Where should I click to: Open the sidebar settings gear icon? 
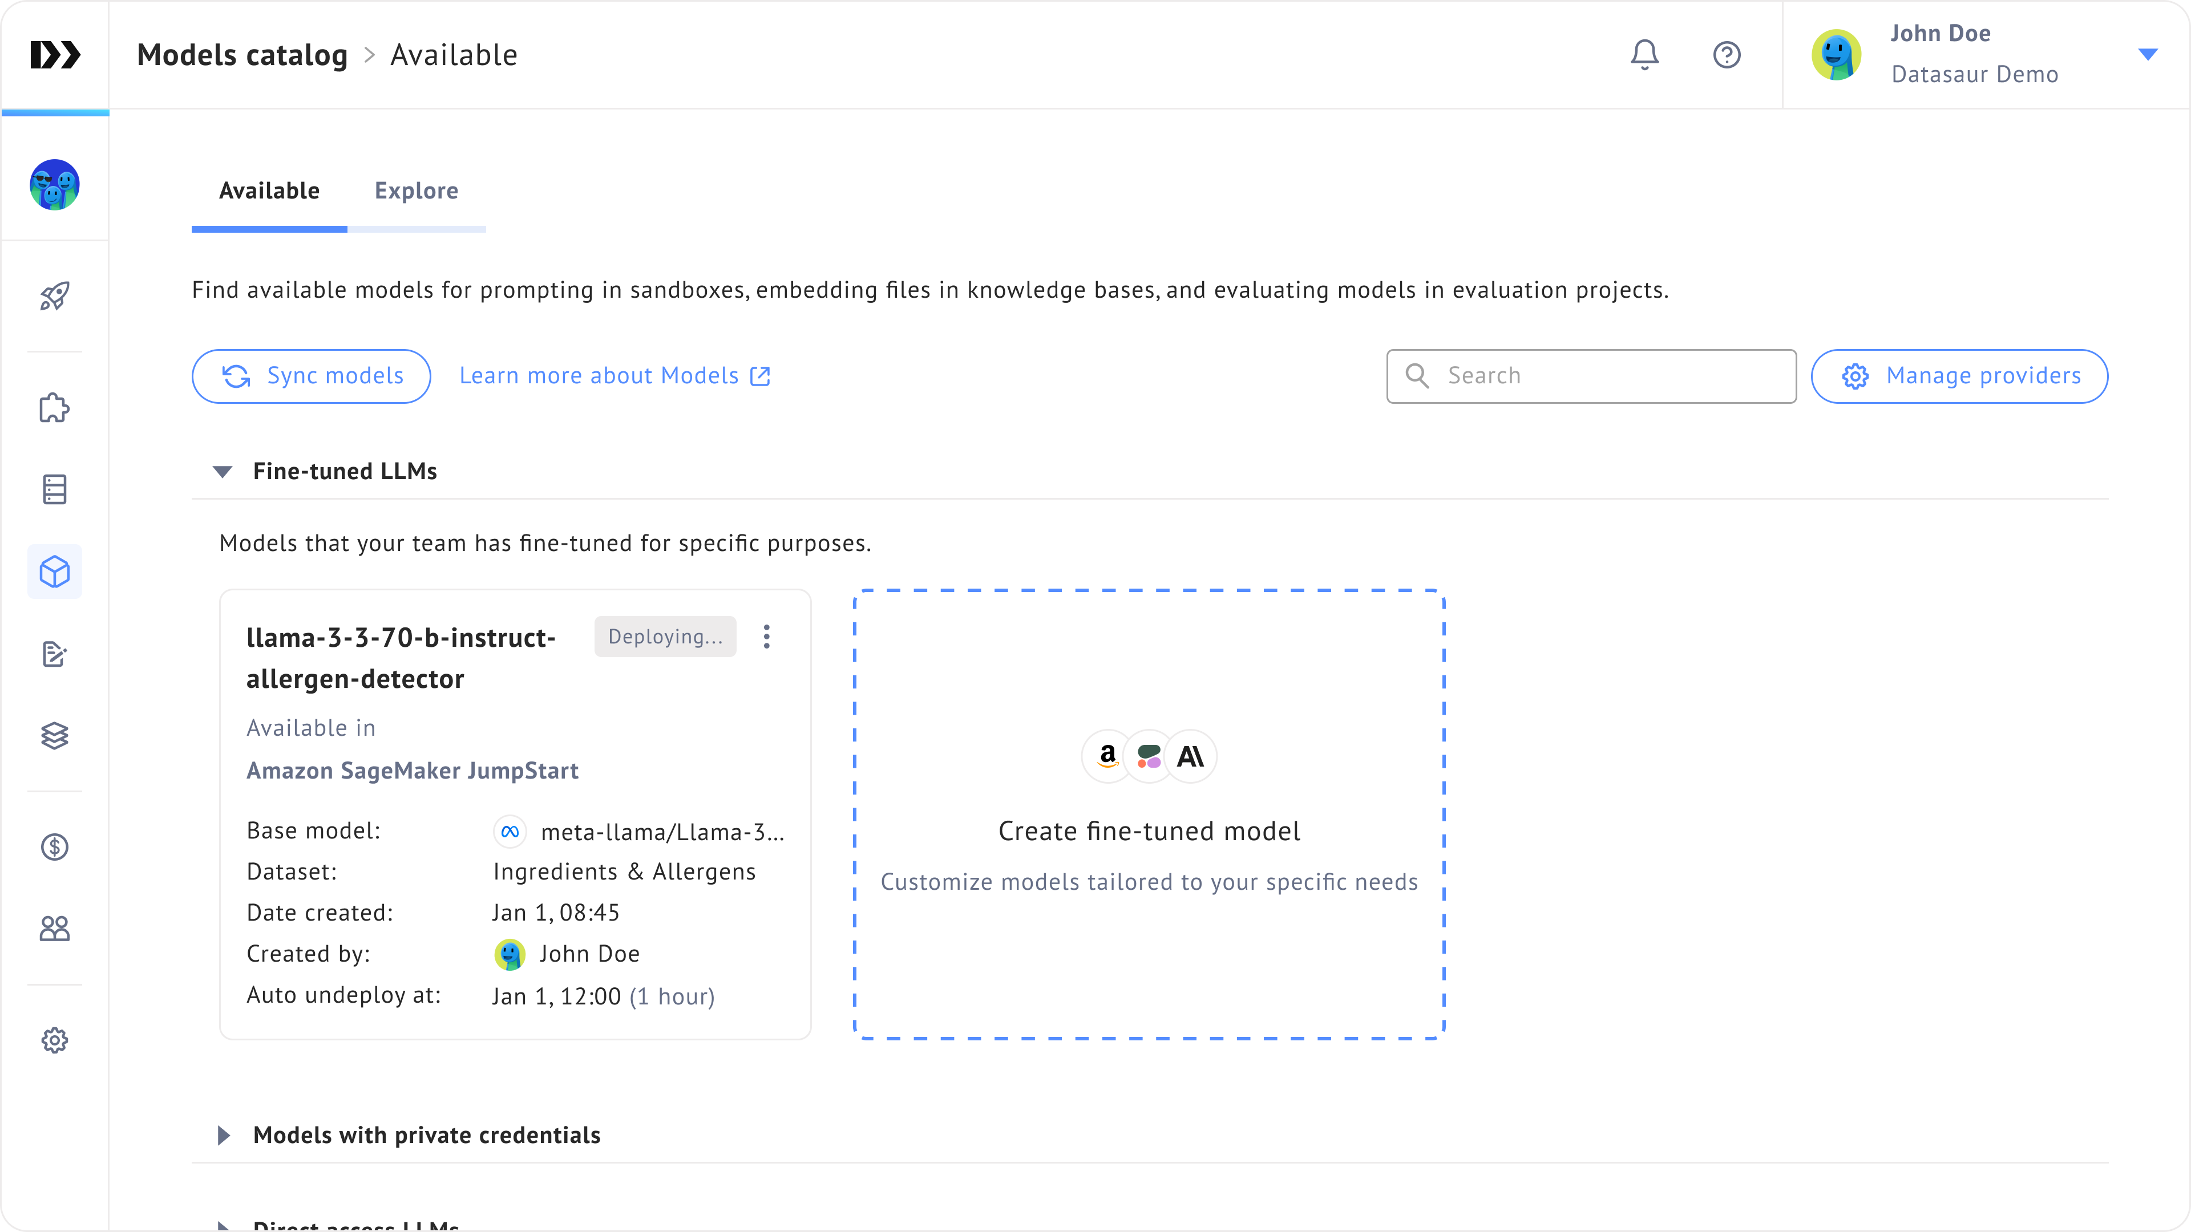click(54, 1040)
